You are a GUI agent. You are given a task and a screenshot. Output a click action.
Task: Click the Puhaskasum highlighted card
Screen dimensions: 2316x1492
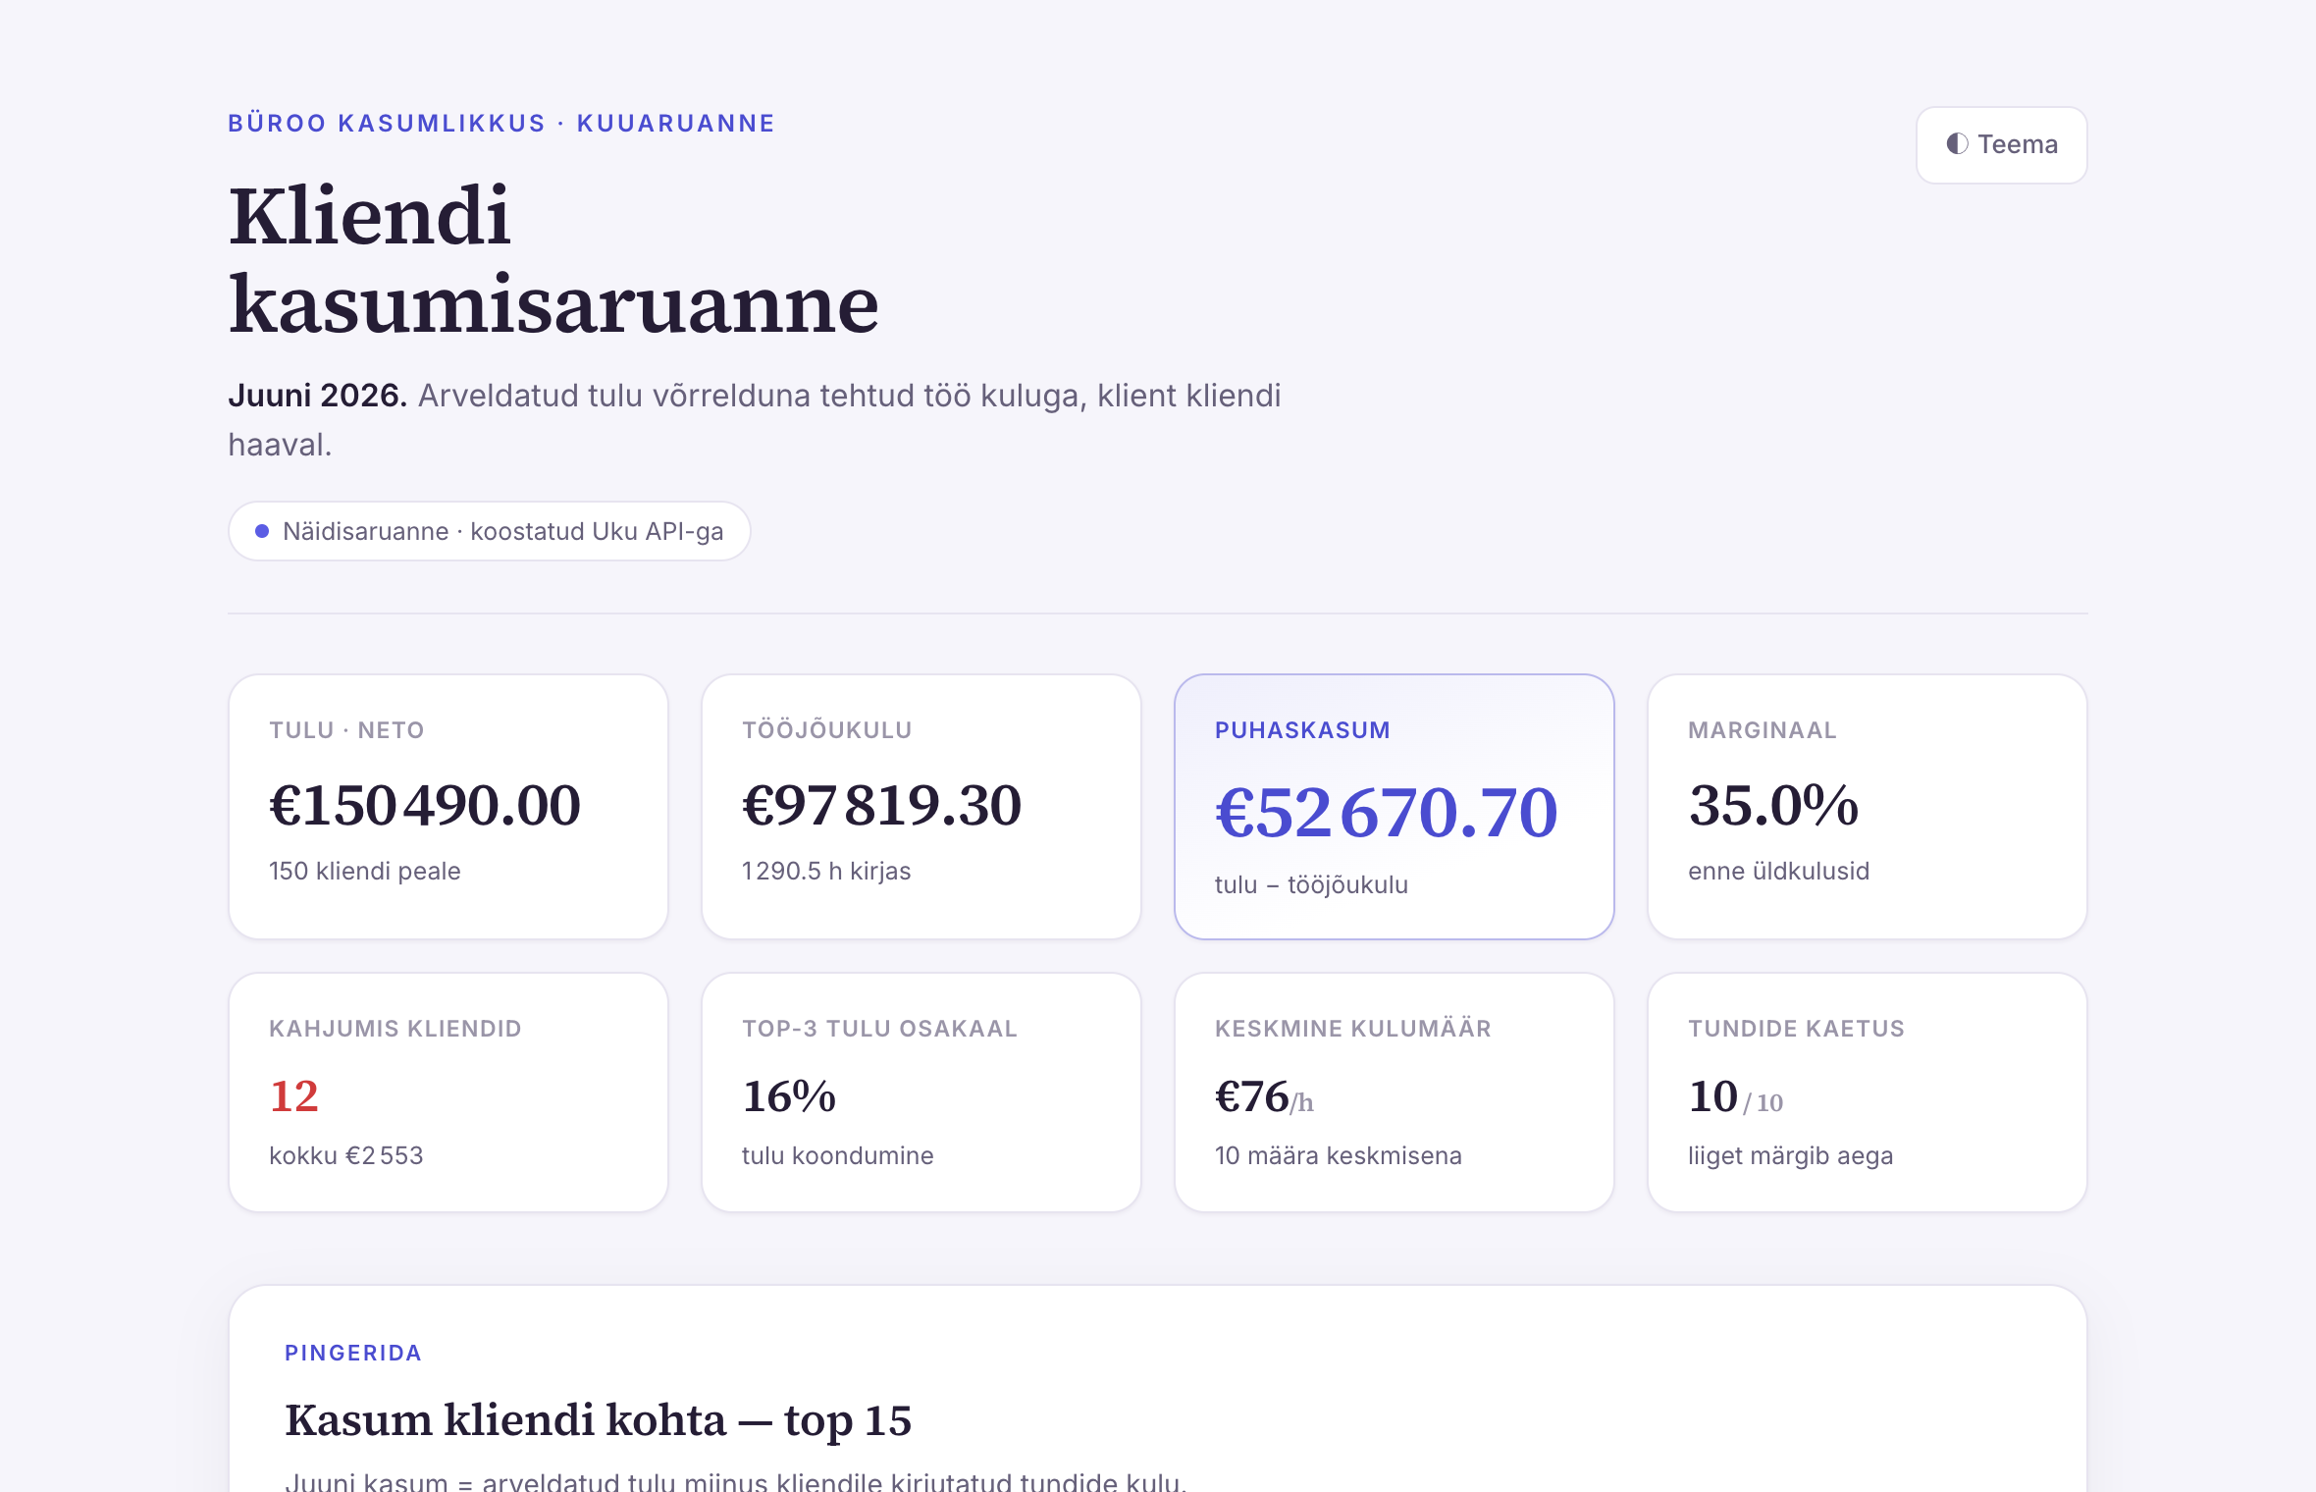tap(1395, 807)
